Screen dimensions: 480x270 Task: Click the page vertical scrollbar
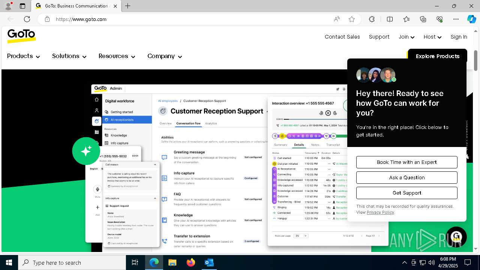point(476,60)
